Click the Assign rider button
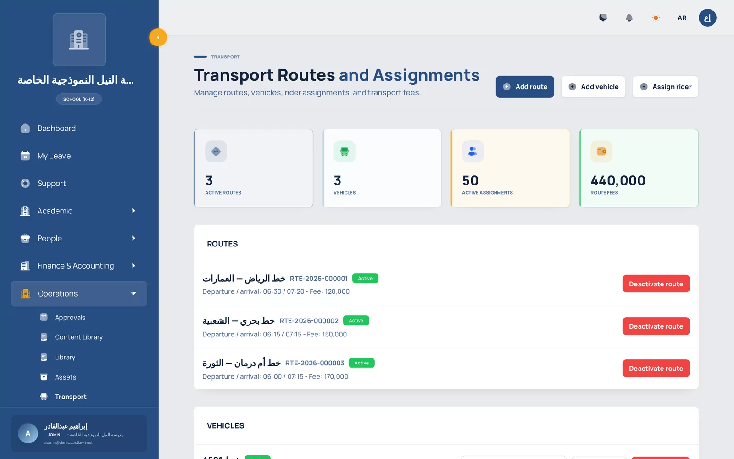Screen dimensions: 734x459 (x=666, y=87)
